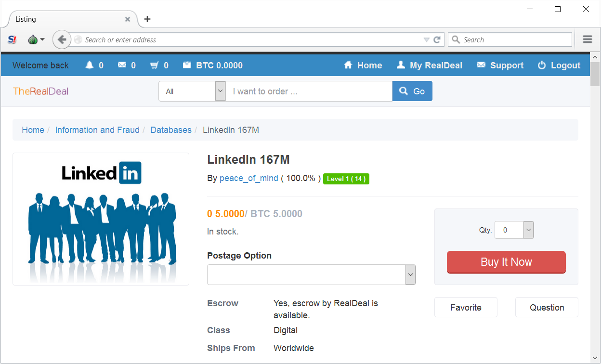Open the browser hamburger menu
The width and height of the screenshot is (601, 364).
point(587,40)
